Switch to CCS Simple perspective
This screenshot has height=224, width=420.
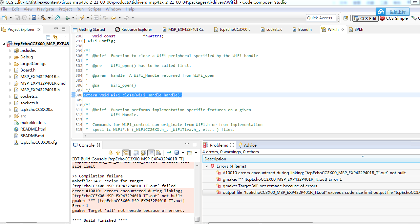[x=394, y=18]
